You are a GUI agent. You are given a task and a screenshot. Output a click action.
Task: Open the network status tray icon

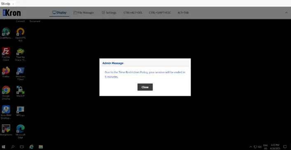[255, 147]
